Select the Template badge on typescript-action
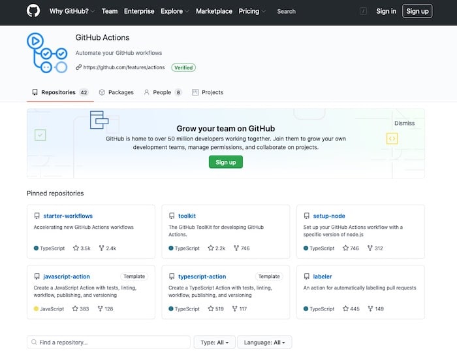 coord(269,277)
